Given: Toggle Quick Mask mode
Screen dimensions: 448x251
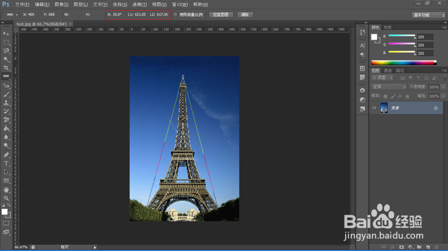Looking at the screenshot, I should click(6, 223).
